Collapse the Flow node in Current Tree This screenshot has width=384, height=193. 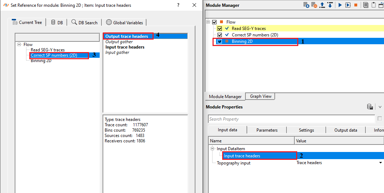[19, 45]
